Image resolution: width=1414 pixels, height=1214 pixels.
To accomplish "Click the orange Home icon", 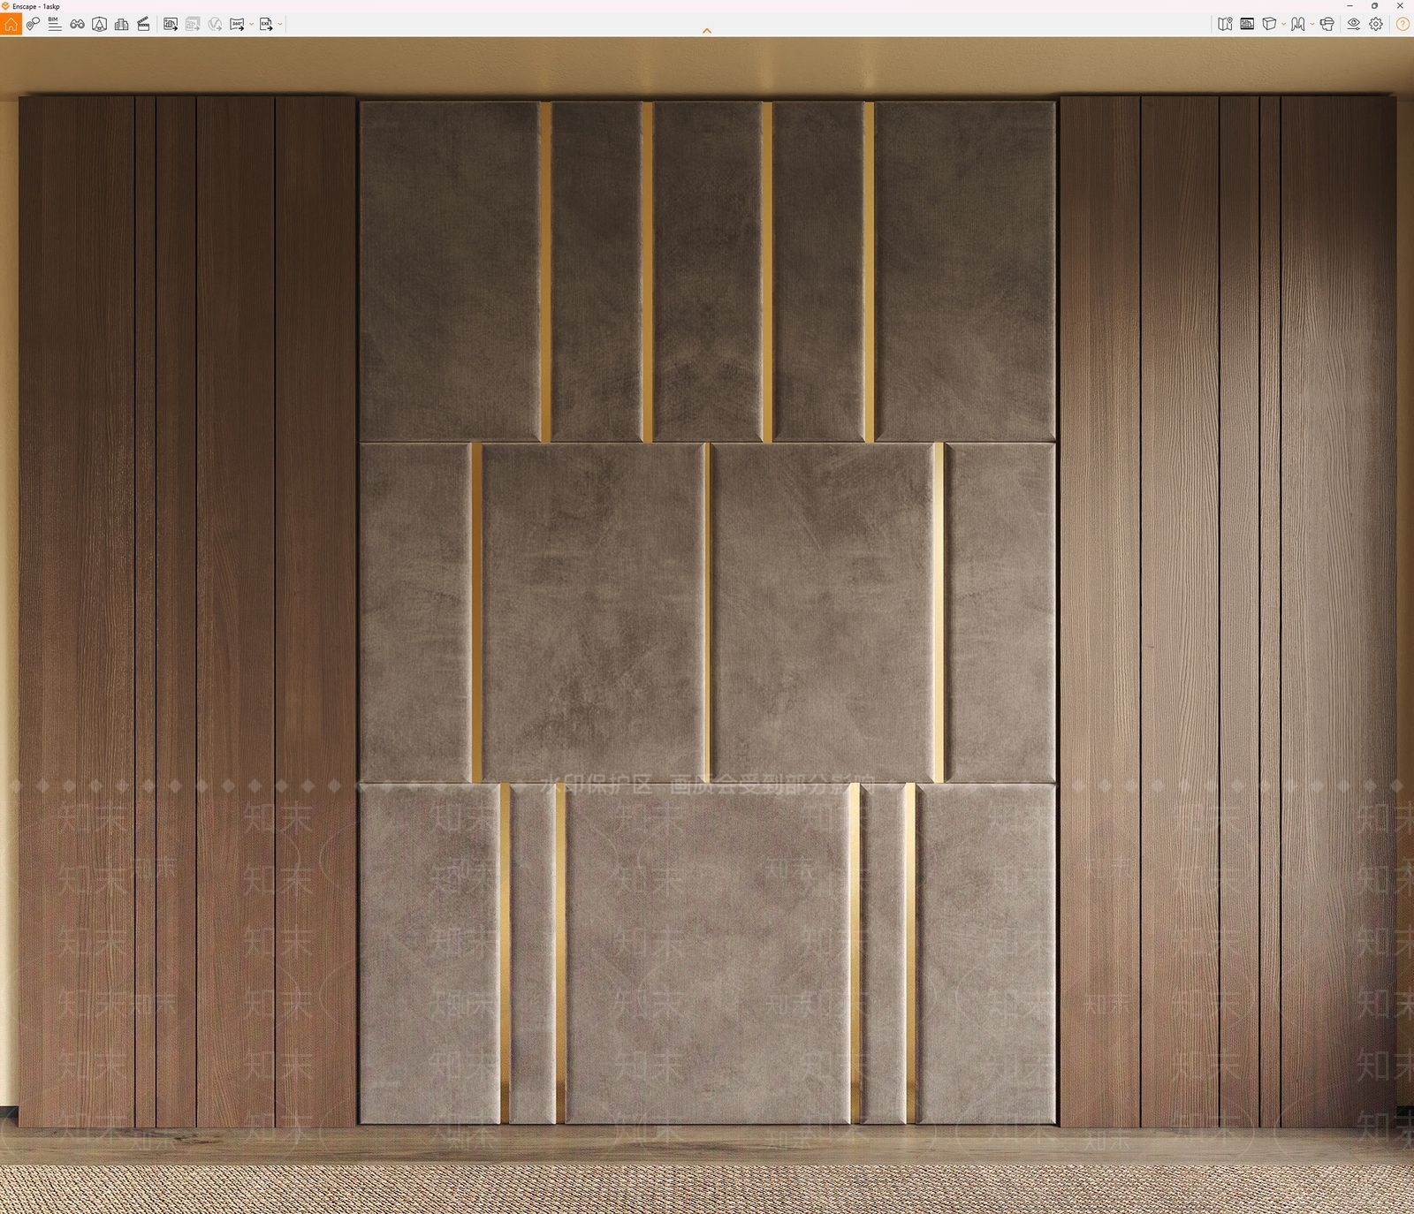I will click(x=11, y=25).
